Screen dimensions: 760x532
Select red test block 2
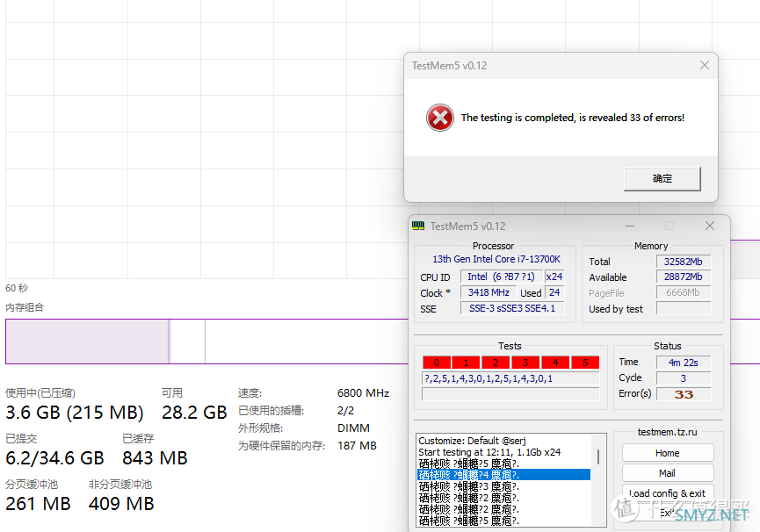click(496, 363)
